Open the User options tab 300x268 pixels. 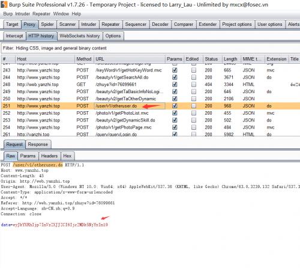point(270,24)
